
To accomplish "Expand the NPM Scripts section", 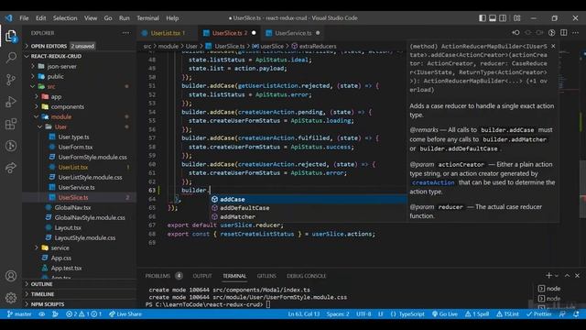I will tap(80, 304).
